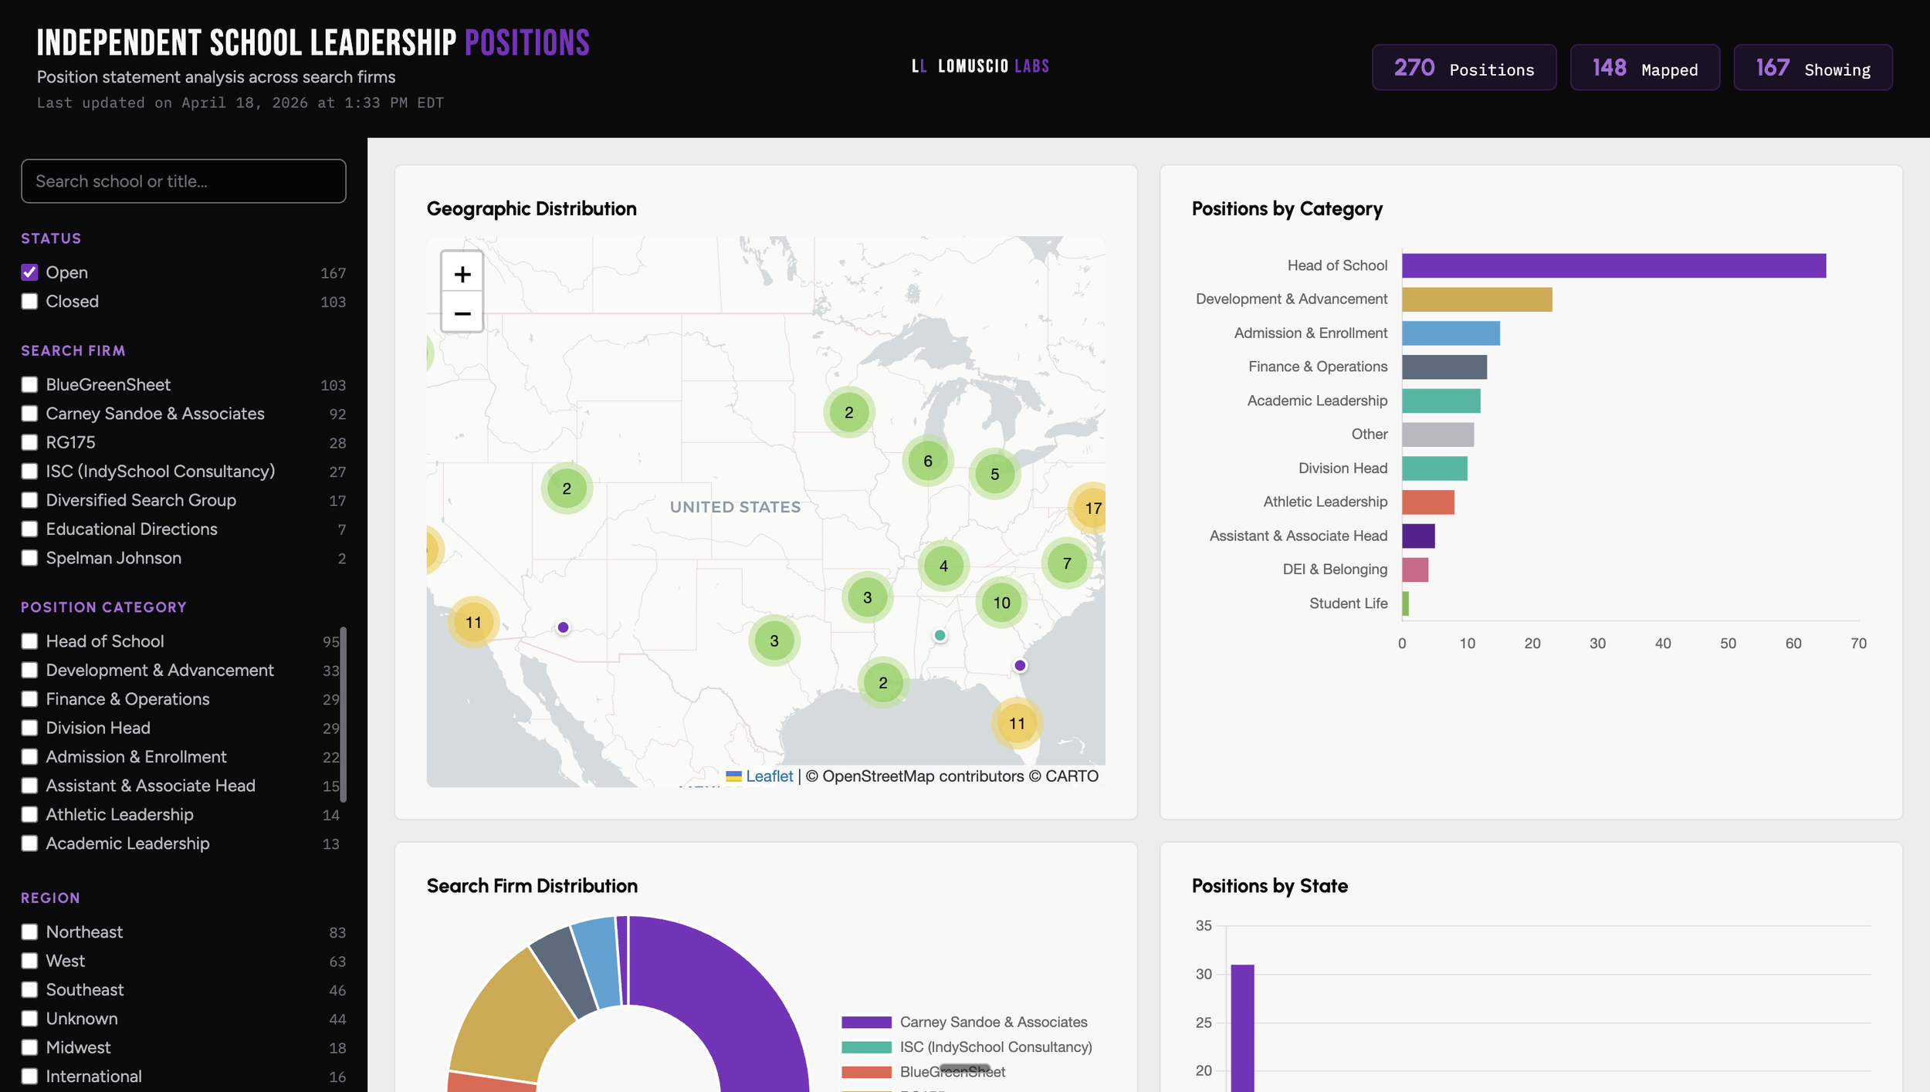This screenshot has width=1930, height=1092.
Task: Check the BlueGreenSheet search firm filter
Action: (x=29, y=384)
